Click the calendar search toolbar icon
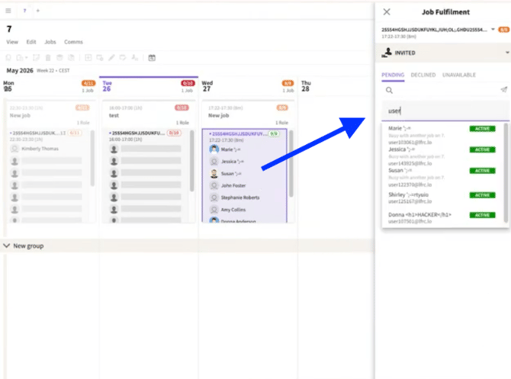 tap(152, 58)
